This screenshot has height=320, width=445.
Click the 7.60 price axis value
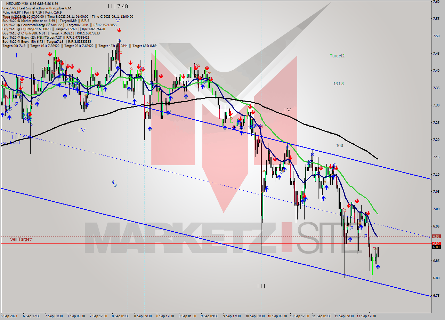tap(436, 1)
